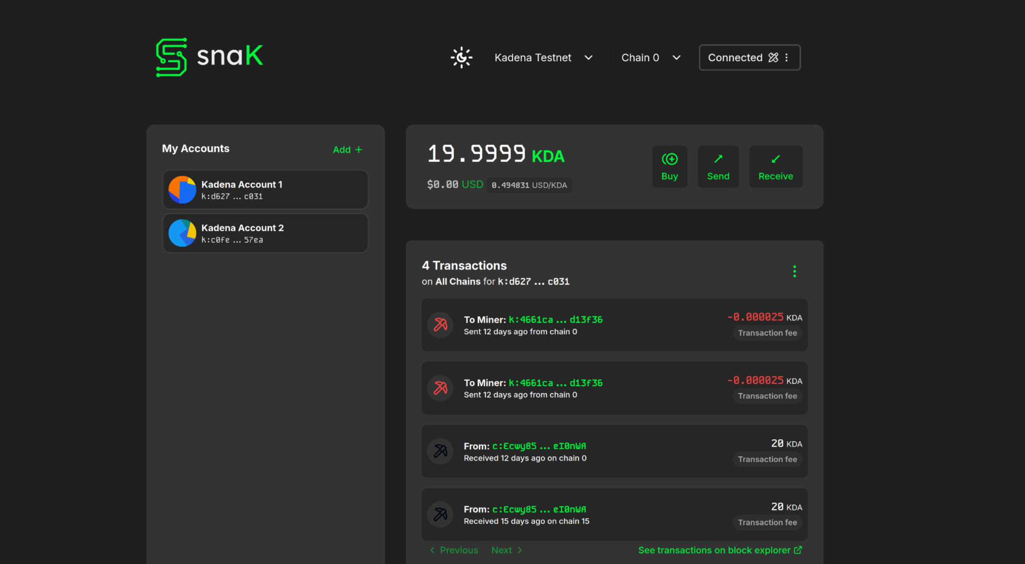Open the Chain 0 dropdown
This screenshot has width=1025, height=564.
click(651, 57)
